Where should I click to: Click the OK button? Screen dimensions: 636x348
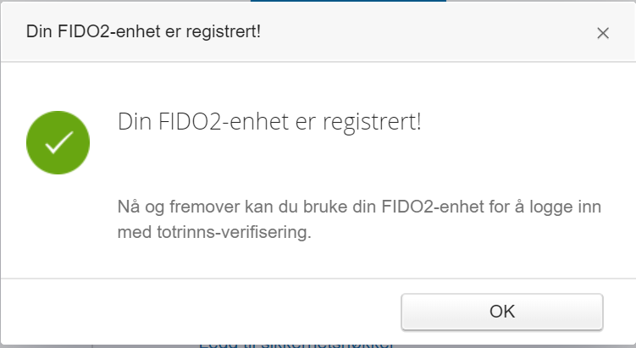501,312
